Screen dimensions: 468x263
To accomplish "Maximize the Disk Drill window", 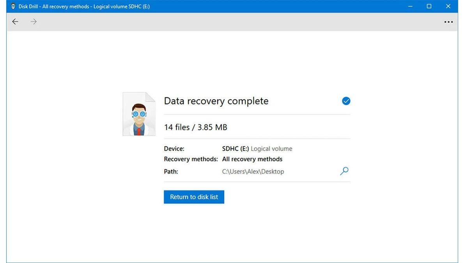I will pyautogui.click(x=429, y=6).
